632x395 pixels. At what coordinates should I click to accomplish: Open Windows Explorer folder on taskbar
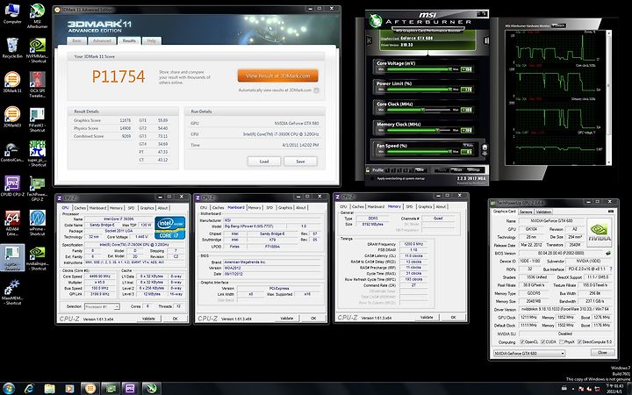49,388
